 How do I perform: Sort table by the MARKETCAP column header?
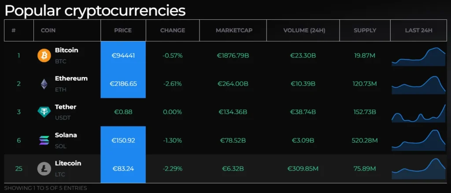coord(233,30)
